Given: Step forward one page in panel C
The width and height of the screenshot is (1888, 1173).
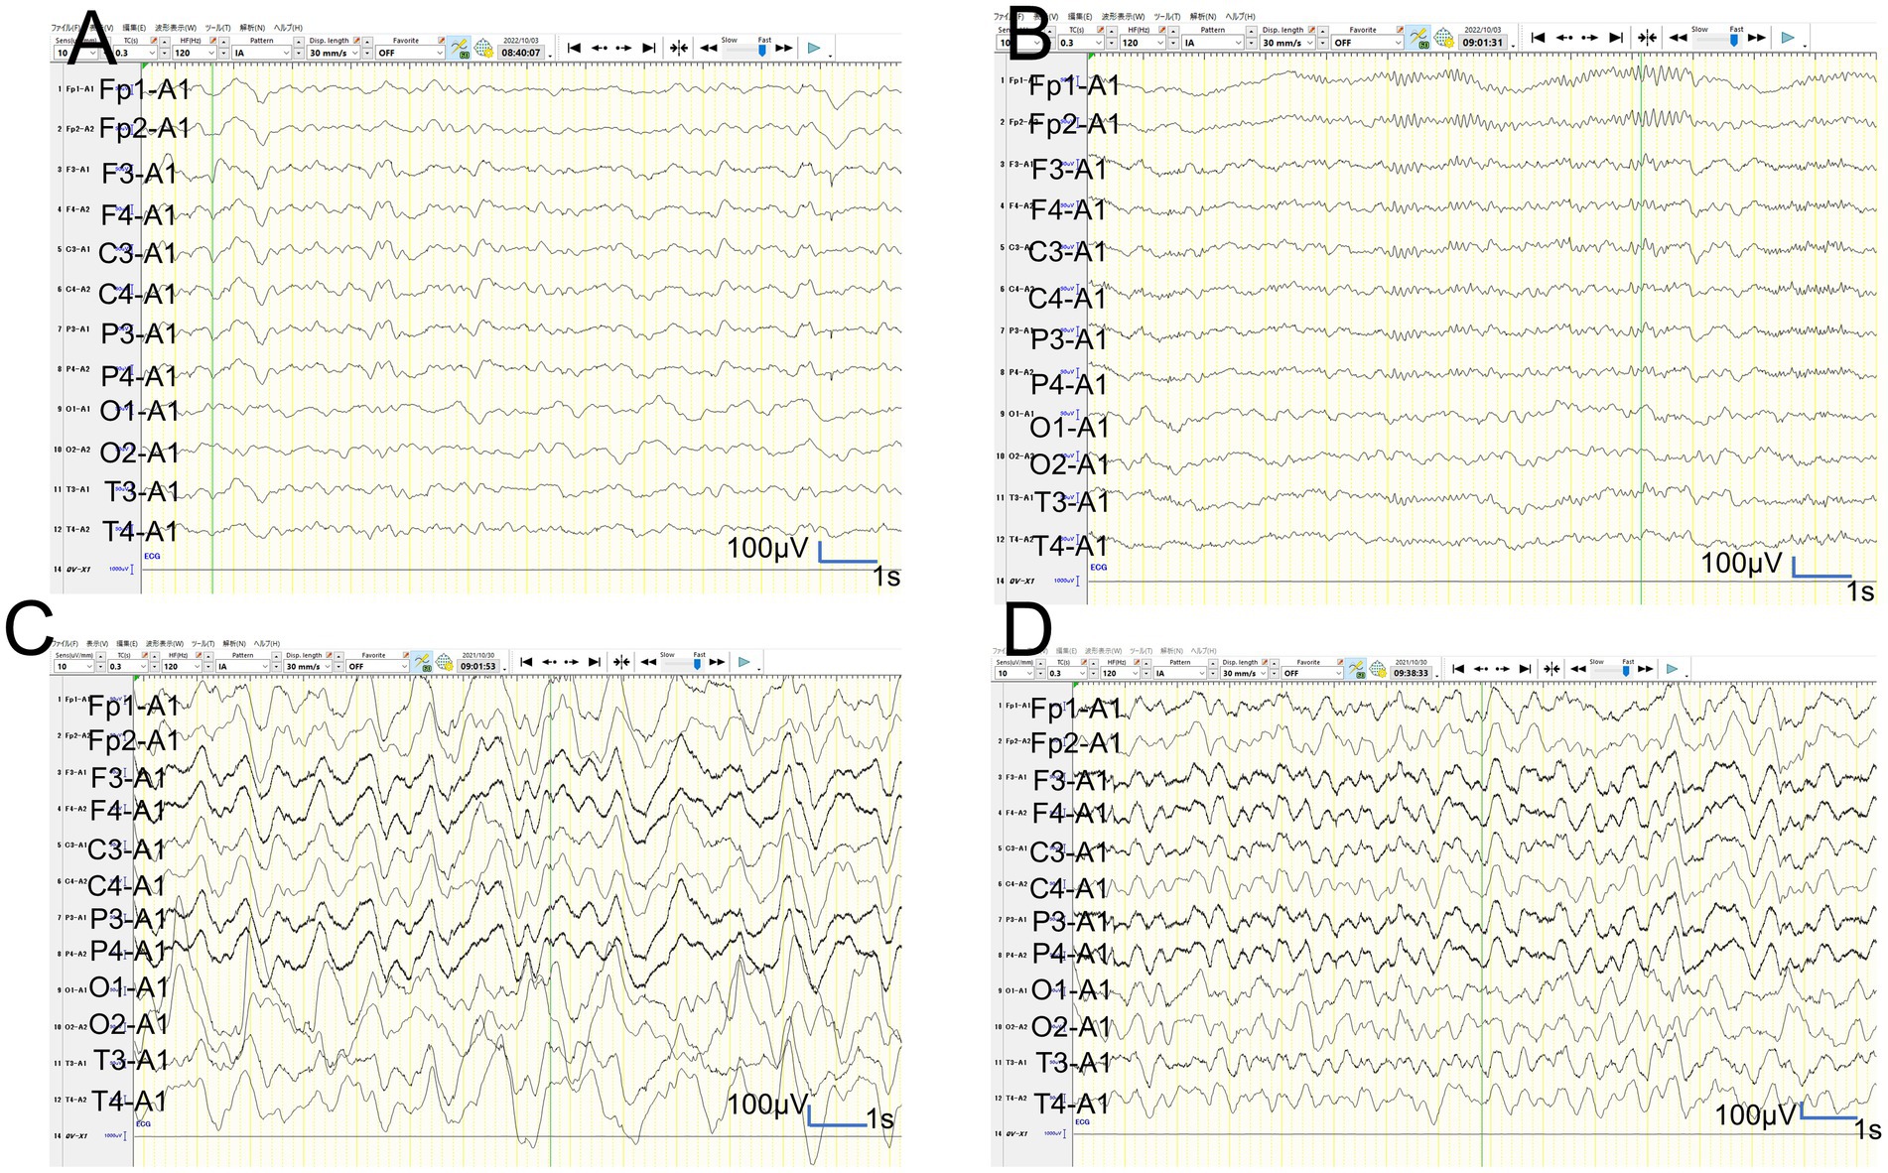Looking at the screenshot, I should click(x=571, y=662).
